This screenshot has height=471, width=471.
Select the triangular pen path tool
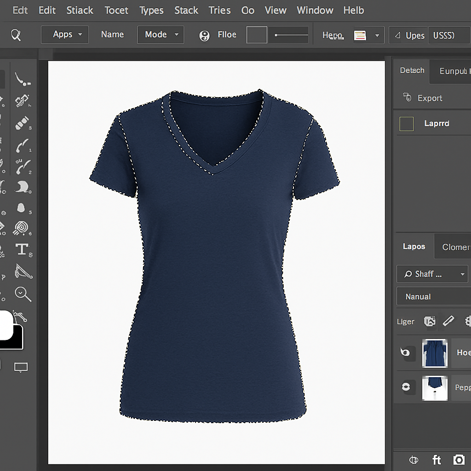tap(23, 271)
